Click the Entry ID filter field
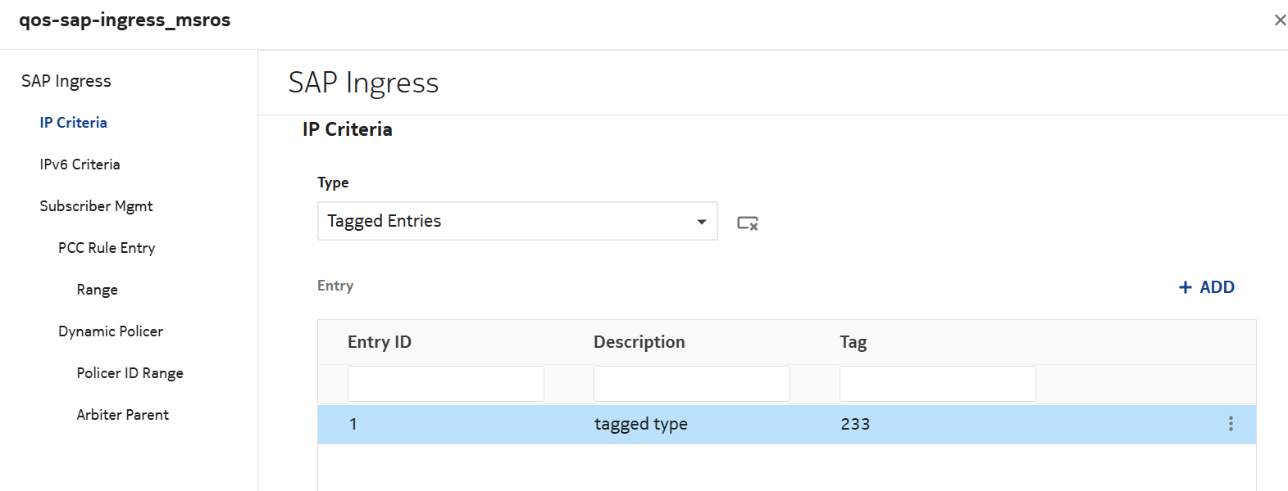1288x491 pixels. point(445,384)
